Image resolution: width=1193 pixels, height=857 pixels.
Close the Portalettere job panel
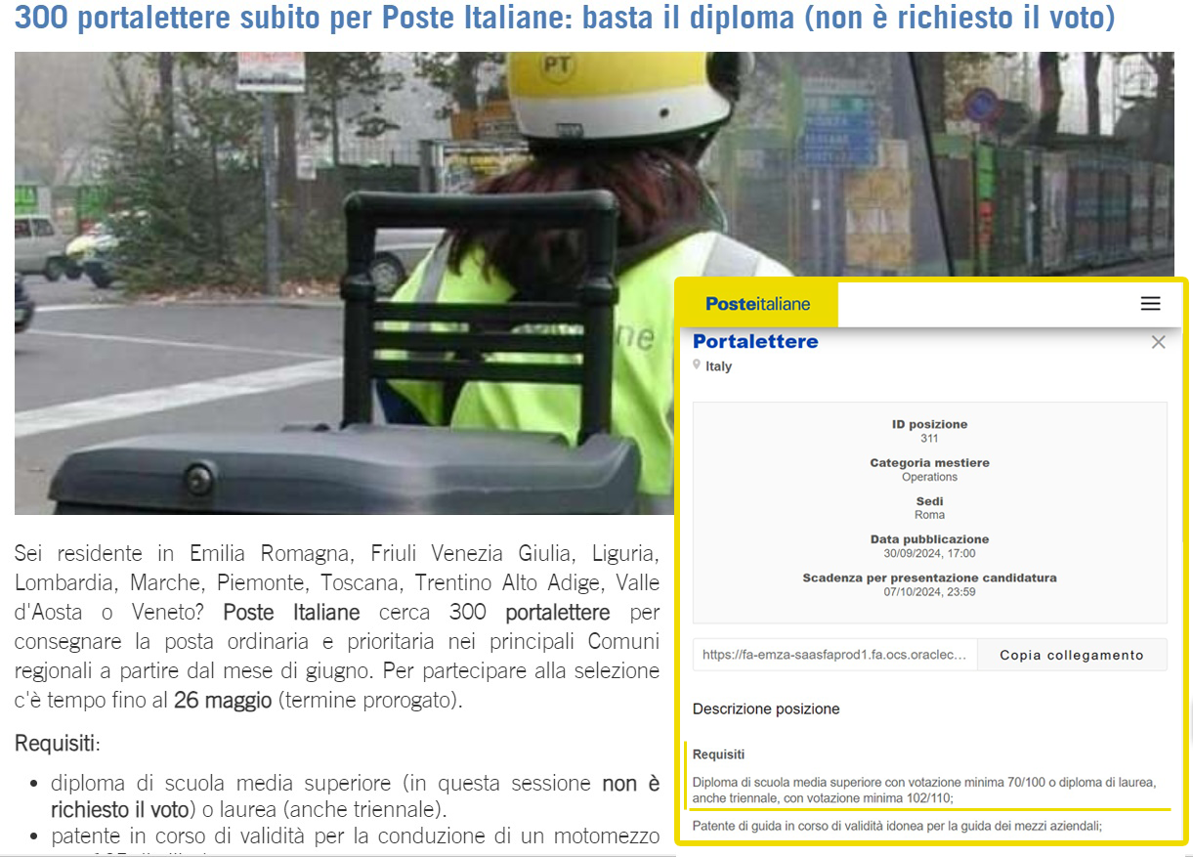click(x=1158, y=342)
